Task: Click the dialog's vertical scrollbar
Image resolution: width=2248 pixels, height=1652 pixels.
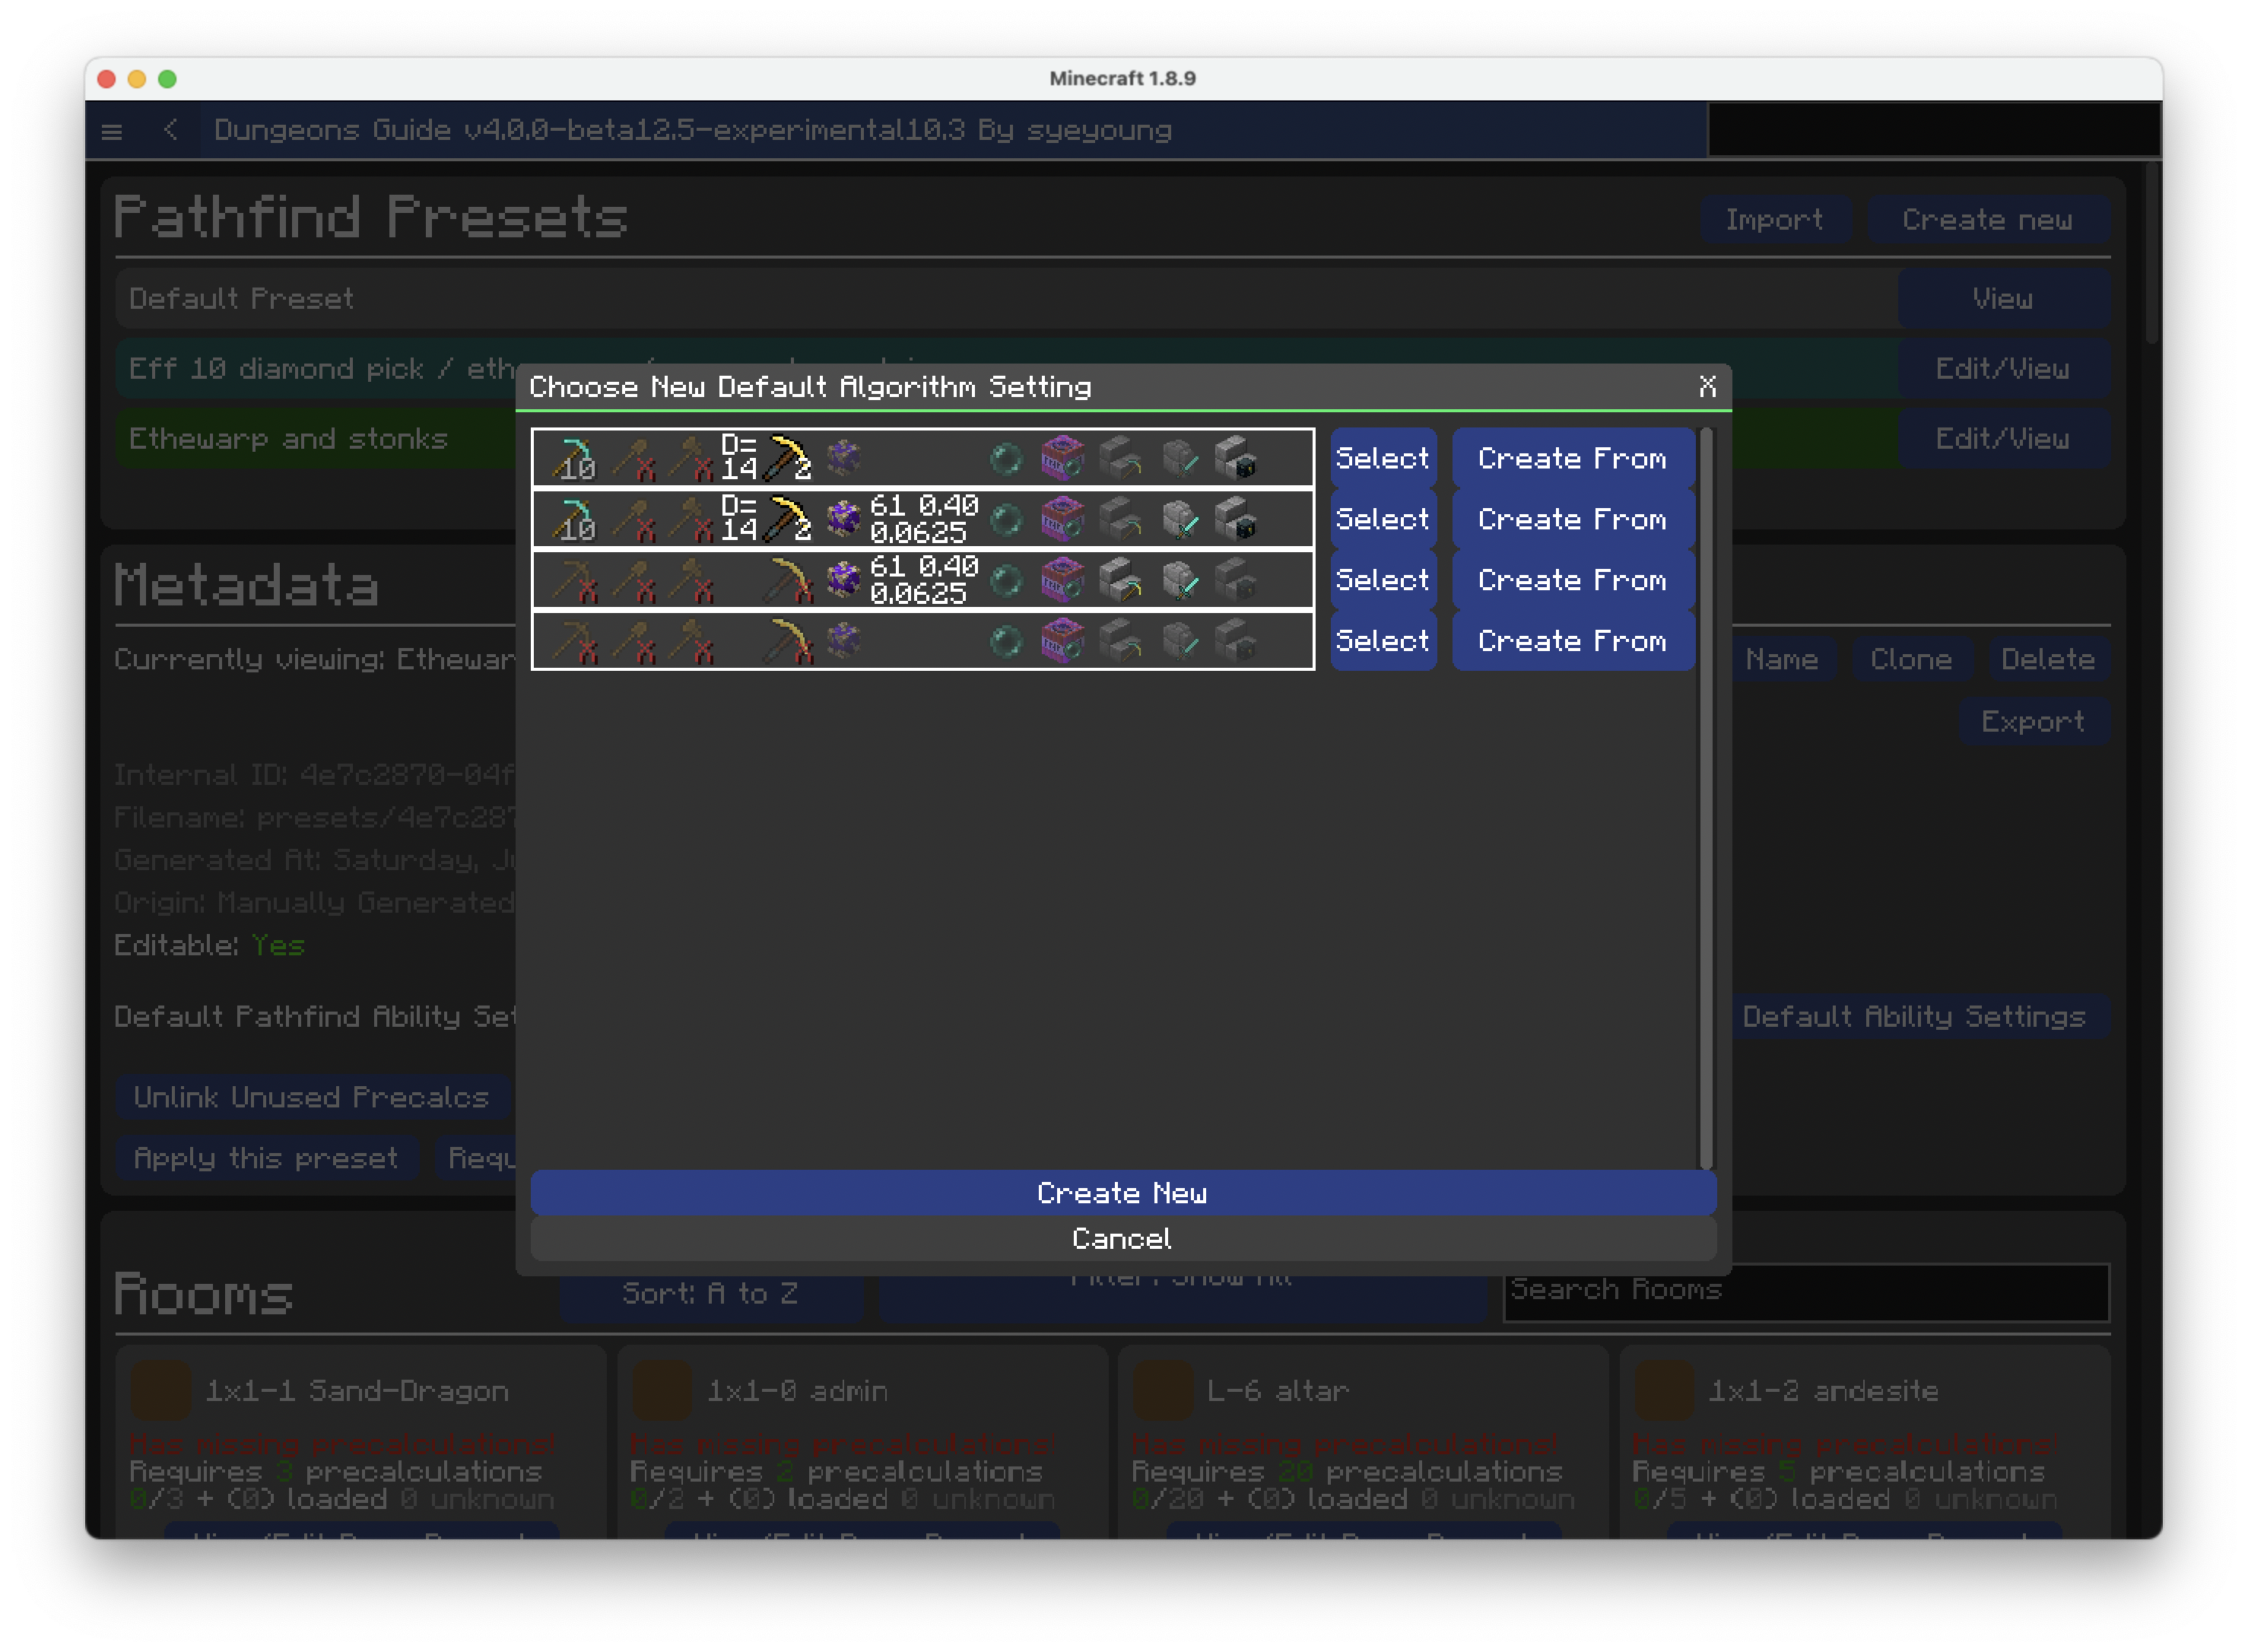Action: coord(1706,797)
